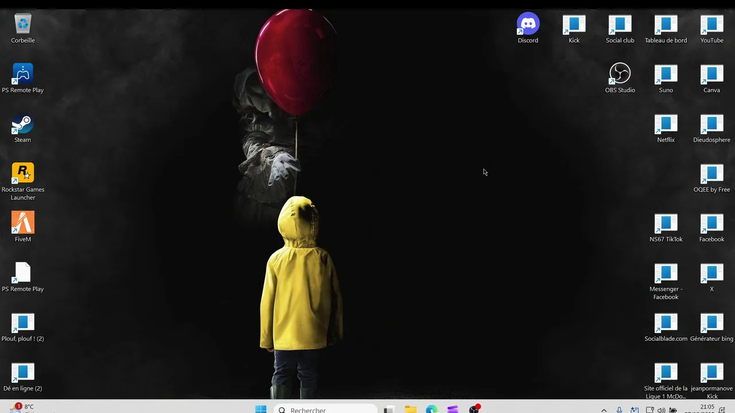Select PS Remote Play blank file shortcut
The image size is (735, 413).
click(23, 277)
